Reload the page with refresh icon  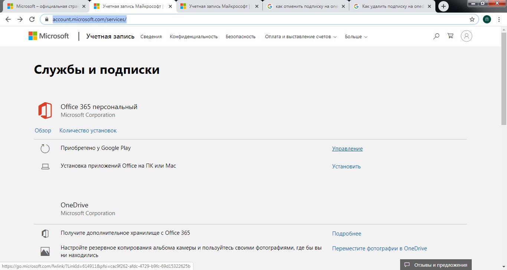(32, 19)
